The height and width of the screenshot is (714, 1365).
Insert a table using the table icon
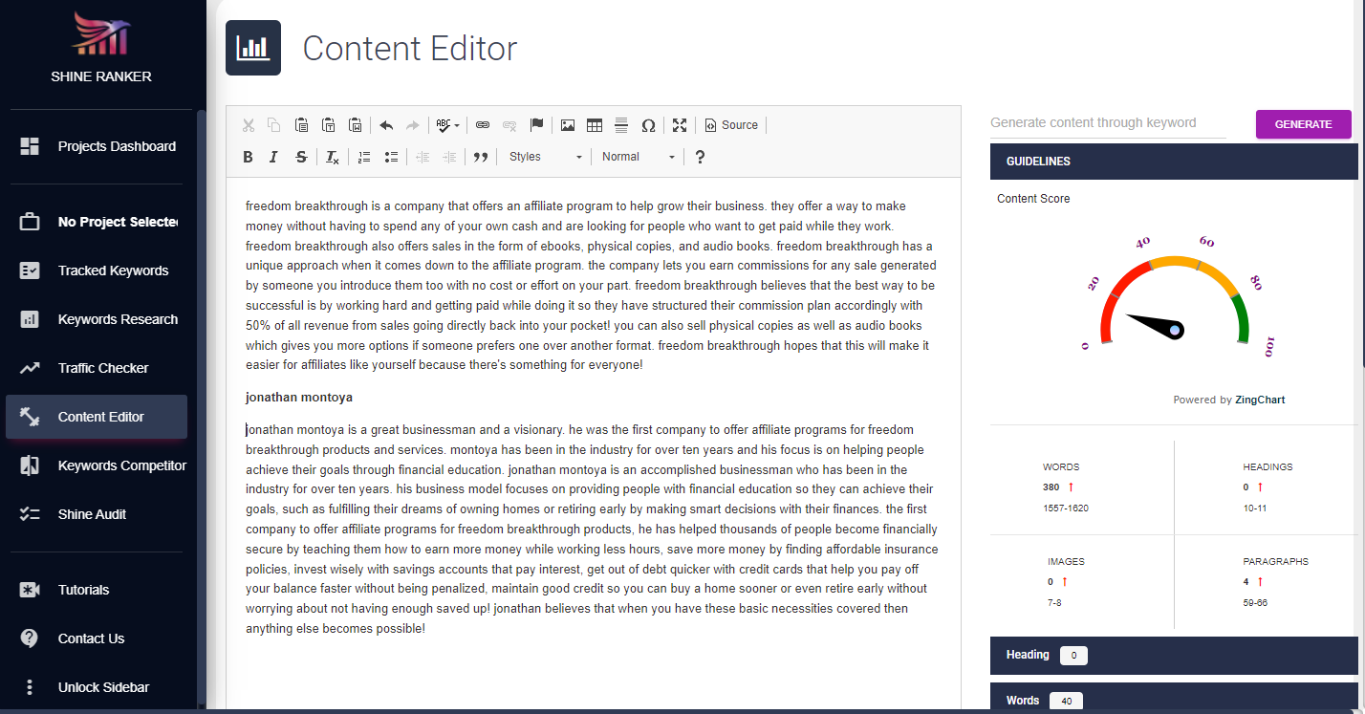[x=595, y=125]
